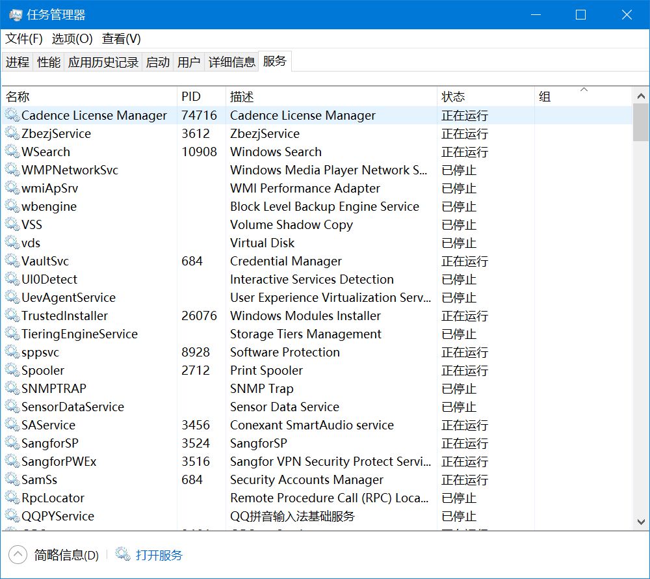Switch to the 用户 tab
This screenshot has width=650, height=579.
188,62
